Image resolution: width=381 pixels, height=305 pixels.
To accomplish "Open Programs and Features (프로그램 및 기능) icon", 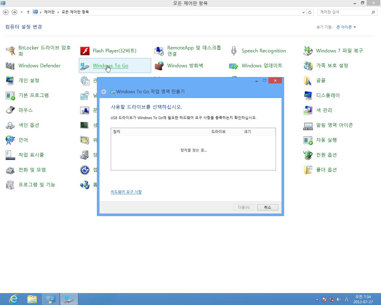I will pos(10,185).
